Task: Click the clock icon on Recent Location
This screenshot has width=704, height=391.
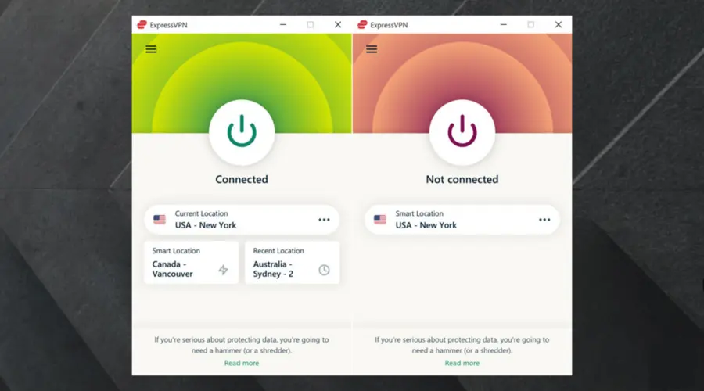Action: [324, 270]
